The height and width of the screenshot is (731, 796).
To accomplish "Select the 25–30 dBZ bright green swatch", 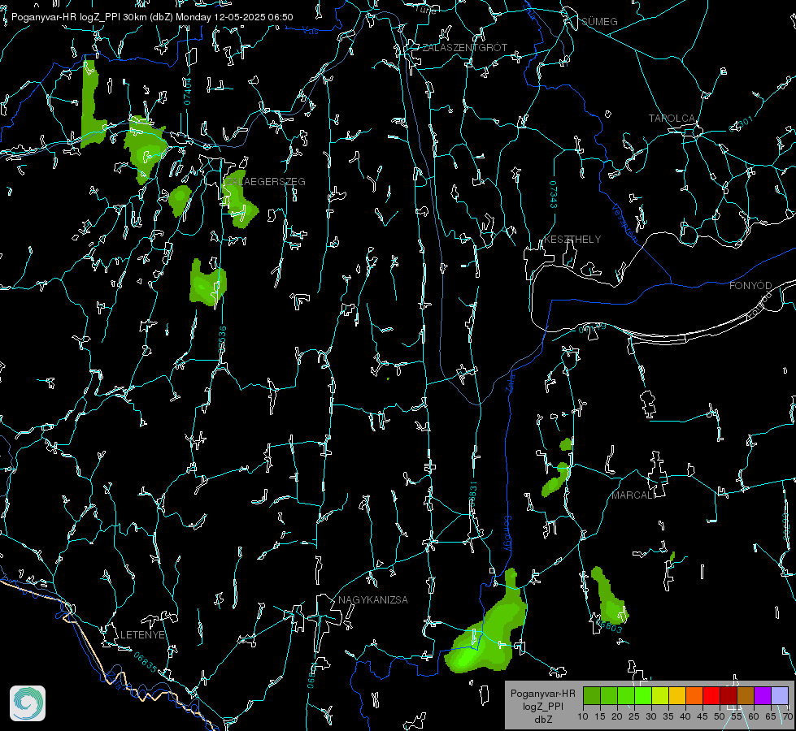I will tap(643, 695).
